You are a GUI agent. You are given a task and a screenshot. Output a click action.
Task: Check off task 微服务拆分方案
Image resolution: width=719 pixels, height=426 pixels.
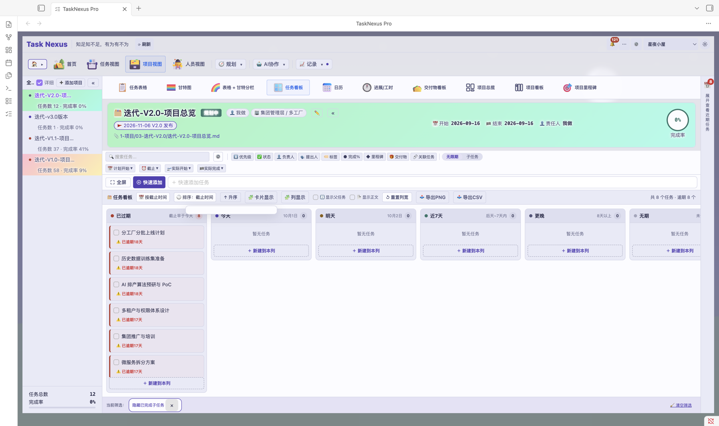pos(116,362)
